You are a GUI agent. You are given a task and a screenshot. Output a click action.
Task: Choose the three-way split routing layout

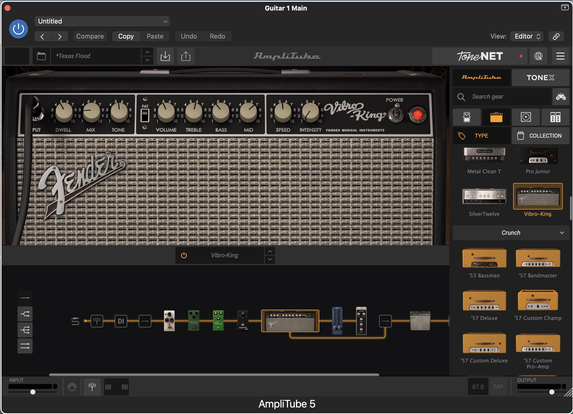25,330
